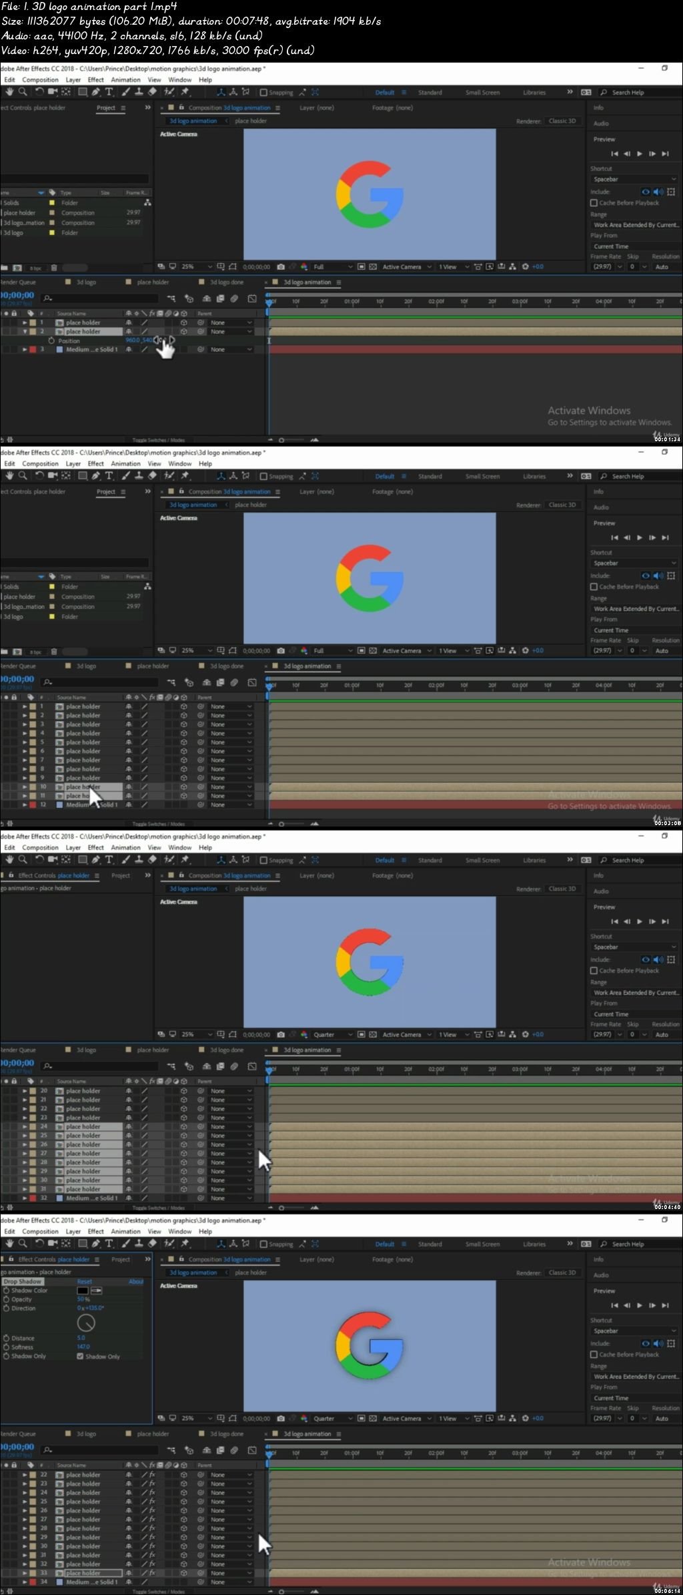The image size is (683, 1595).
Task: Play the preview in the first frame
Action: [x=640, y=154]
